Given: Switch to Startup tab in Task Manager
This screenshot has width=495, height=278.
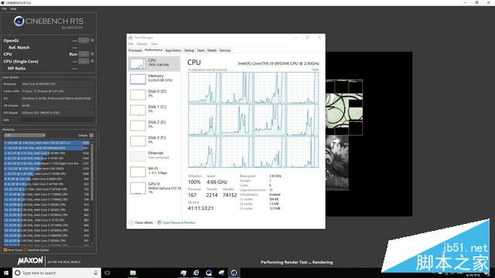Looking at the screenshot, I should (189, 50).
